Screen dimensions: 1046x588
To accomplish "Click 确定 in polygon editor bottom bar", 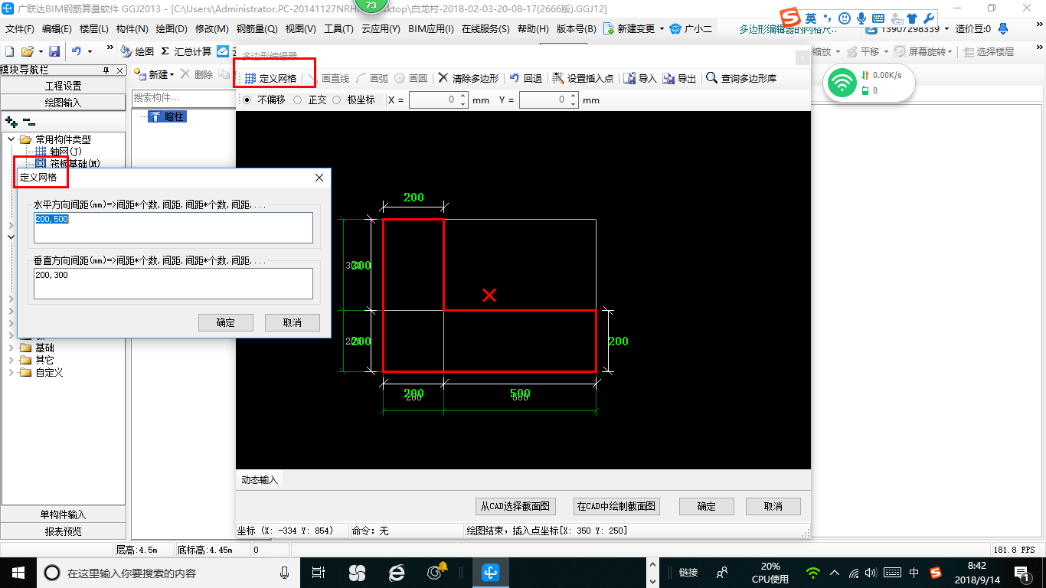I will tap(707, 506).
